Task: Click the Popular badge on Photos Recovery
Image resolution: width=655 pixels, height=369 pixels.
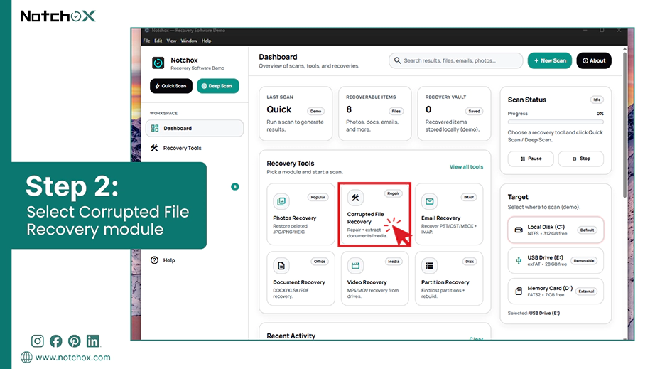Action: click(x=318, y=197)
